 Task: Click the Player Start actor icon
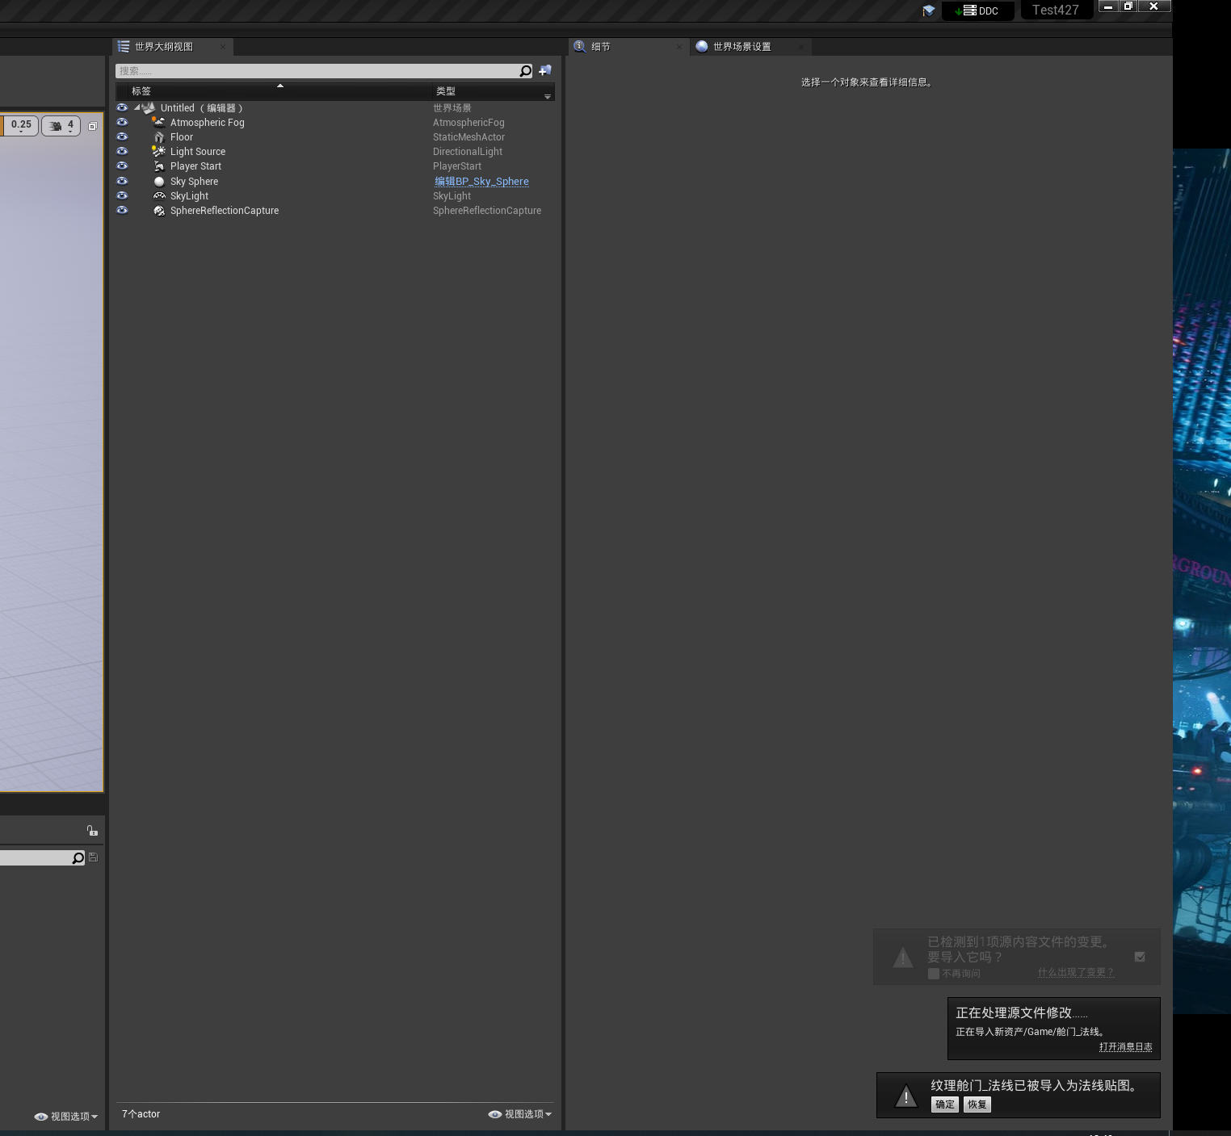159,166
